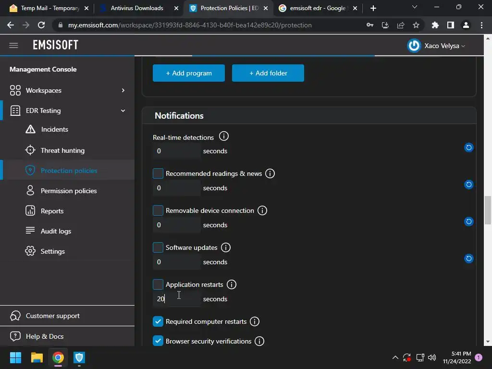Click Application restarts seconds field

pyautogui.click(x=177, y=299)
